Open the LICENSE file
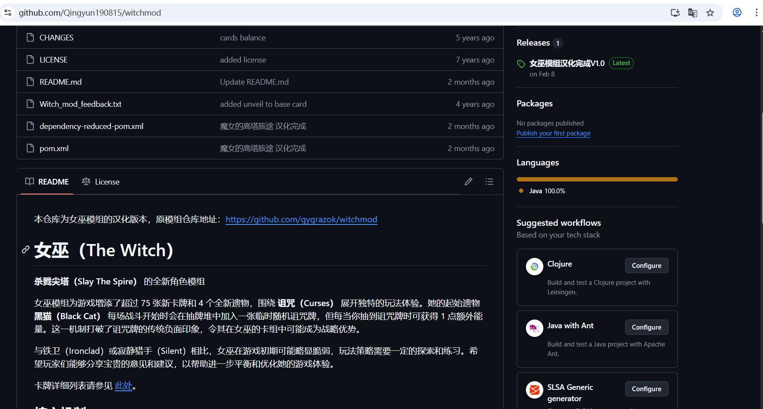This screenshot has width=763, height=409. [54, 60]
